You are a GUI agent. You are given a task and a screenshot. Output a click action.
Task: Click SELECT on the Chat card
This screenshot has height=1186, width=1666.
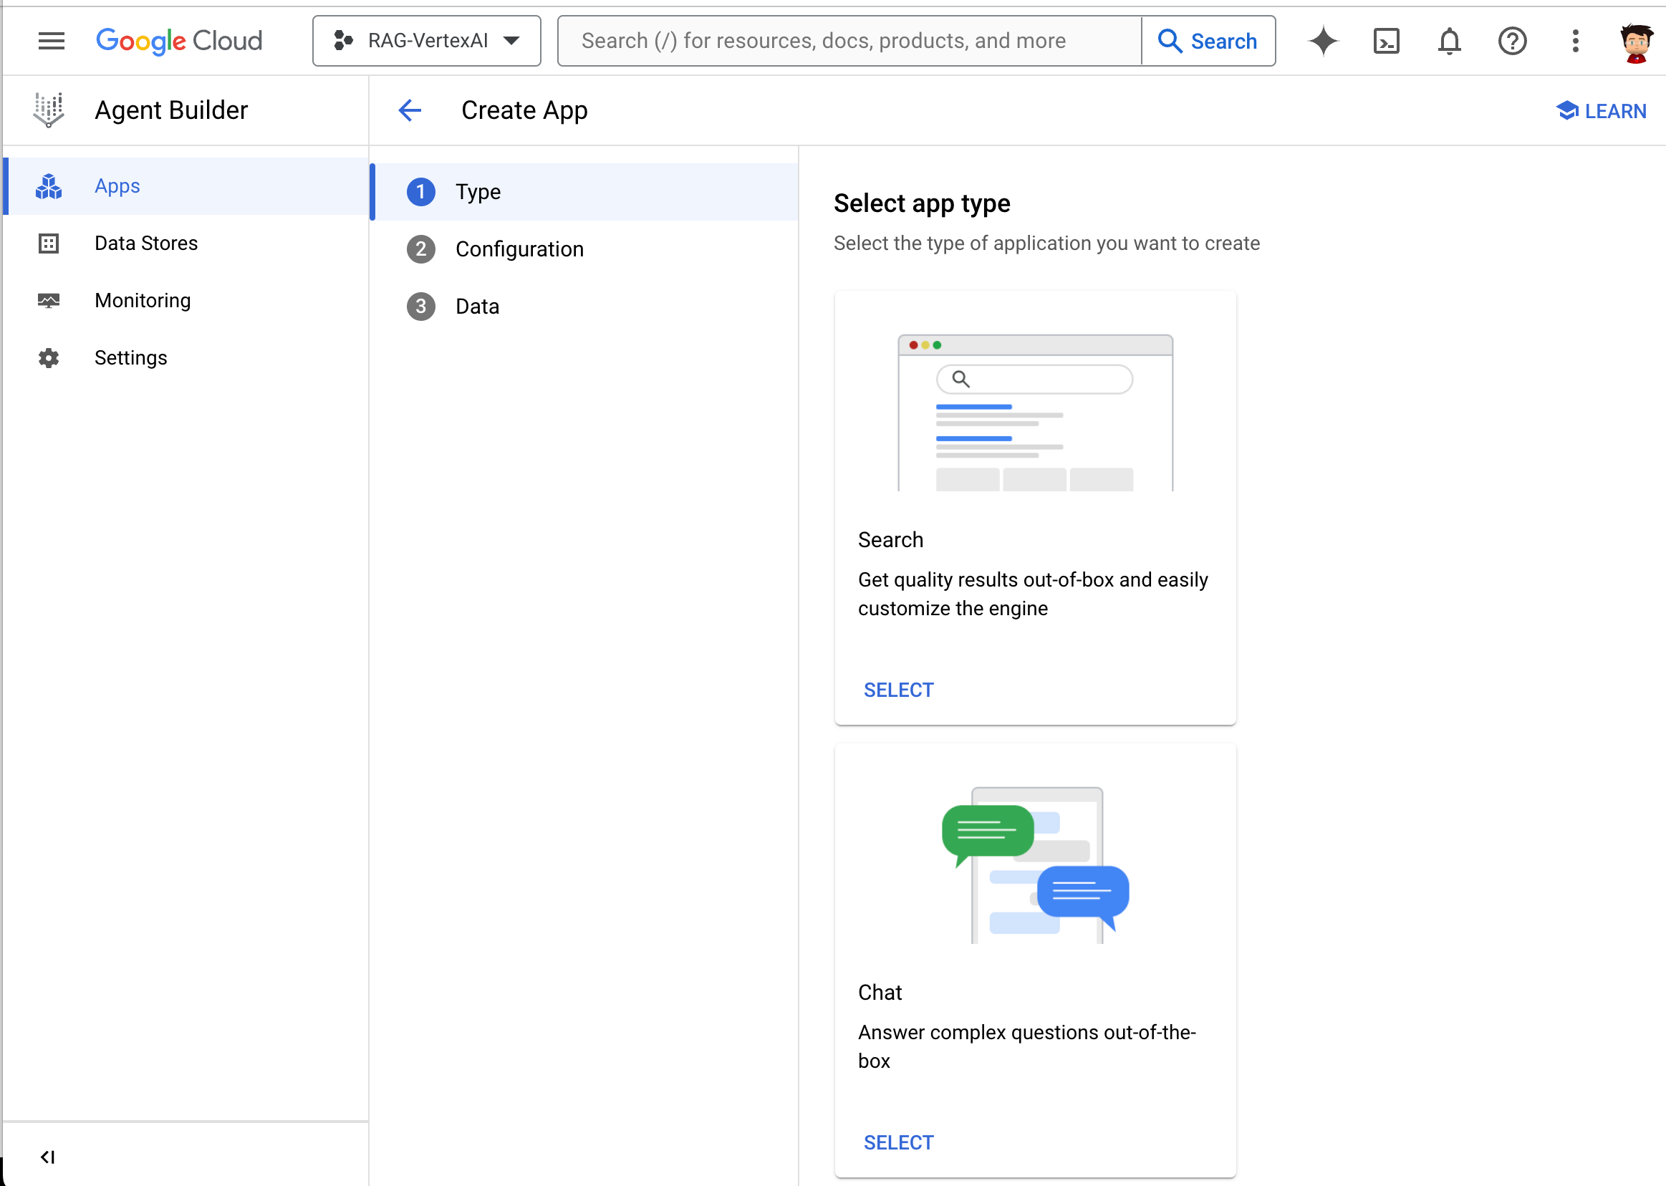(x=898, y=1142)
